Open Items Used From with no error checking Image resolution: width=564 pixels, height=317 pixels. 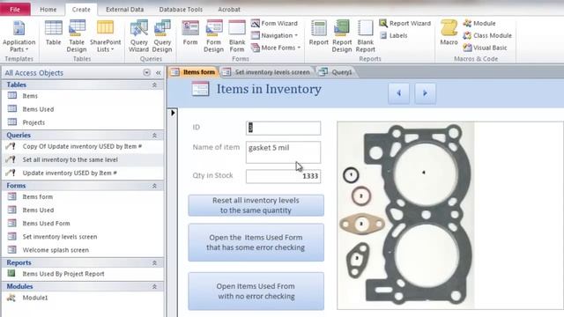coord(256,291)
